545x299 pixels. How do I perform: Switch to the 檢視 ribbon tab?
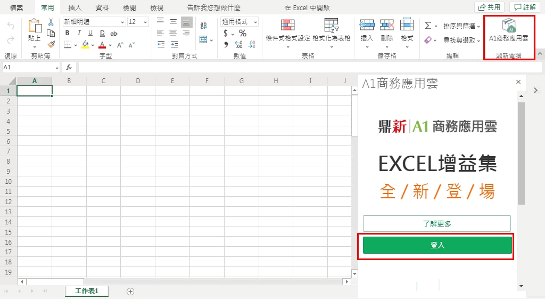[x=157, y=7]
